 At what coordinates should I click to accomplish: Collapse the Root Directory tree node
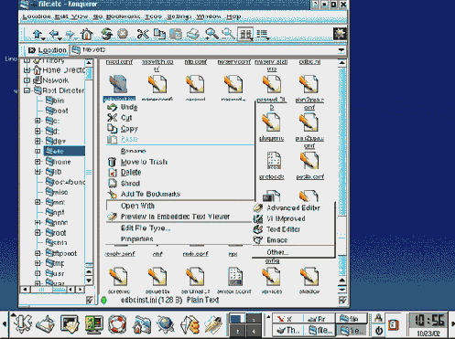click(x=27, y=90)
